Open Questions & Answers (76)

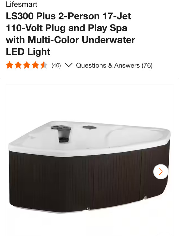[x=114, y=65]
